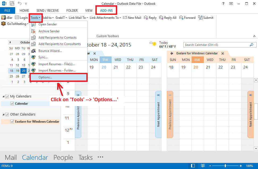Open the Tools dropdown
Image resolution: width=258 pixels, height=169 pixels.
point(35,18)
